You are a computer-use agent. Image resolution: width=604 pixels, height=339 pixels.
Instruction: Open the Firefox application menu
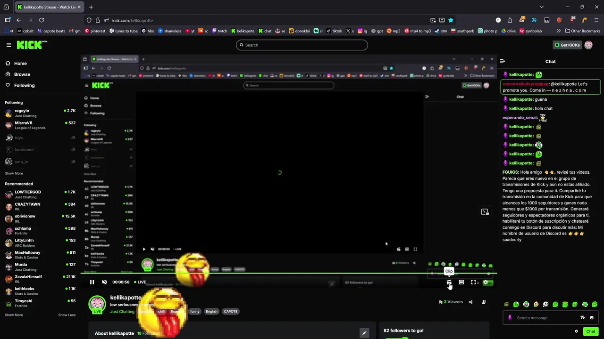tap(596, 20)
